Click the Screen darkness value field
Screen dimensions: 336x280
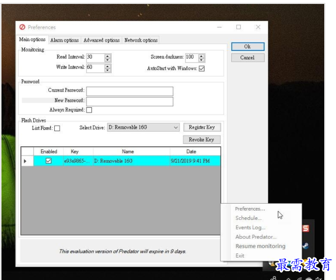click(192, 58)
